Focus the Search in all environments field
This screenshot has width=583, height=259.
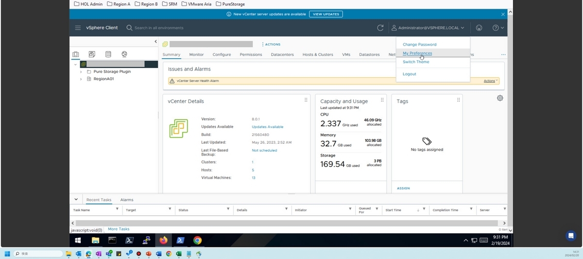(159, 28)
